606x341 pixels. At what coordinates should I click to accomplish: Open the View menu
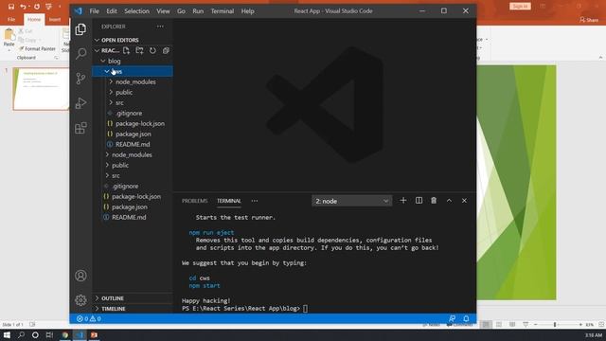163,11
